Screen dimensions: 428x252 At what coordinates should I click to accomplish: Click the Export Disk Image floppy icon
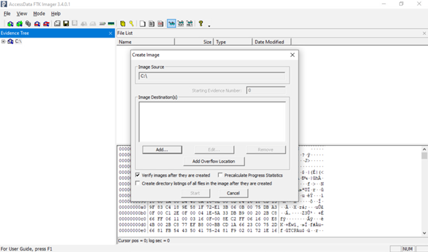(66, 23)
